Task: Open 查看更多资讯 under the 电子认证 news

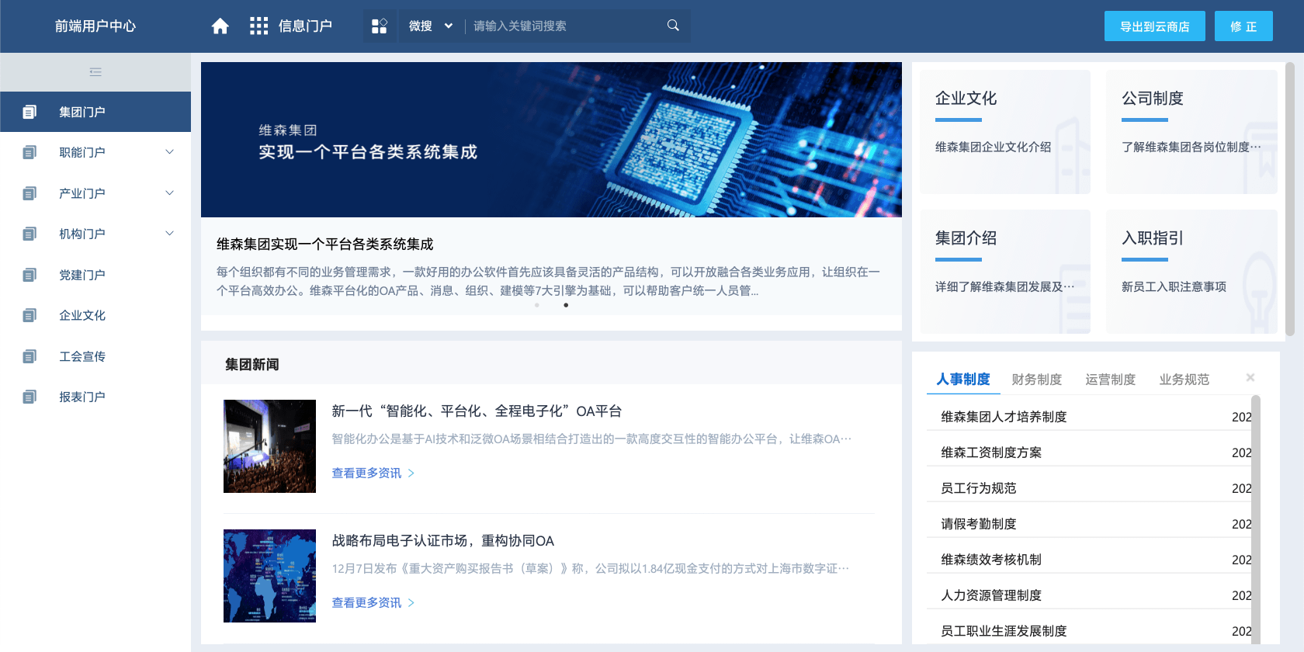Action: pyautogui.click(x=373, y=602)
